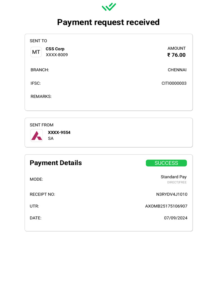Click the ₹ 76.00 amount value
Image resolution: width=217 pixels, height=289 pixels.
(x=176, y=55)
